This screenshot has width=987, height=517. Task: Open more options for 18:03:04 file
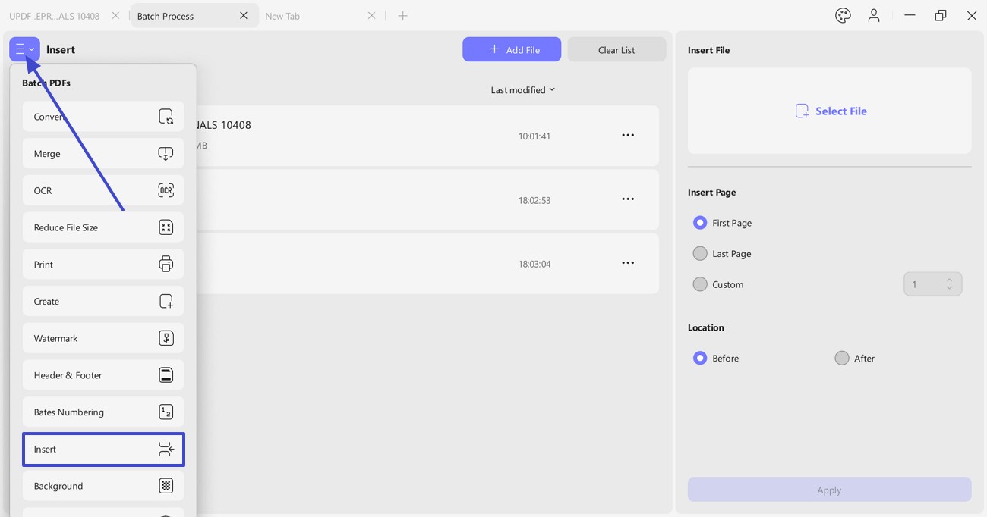[628, 263]
